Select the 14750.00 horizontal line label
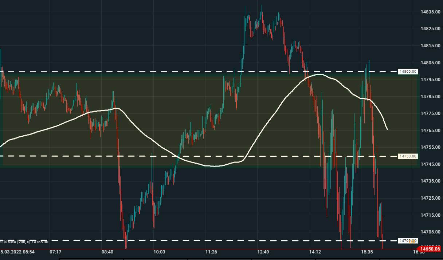The image size is (443, 260). tap(408, 156)
